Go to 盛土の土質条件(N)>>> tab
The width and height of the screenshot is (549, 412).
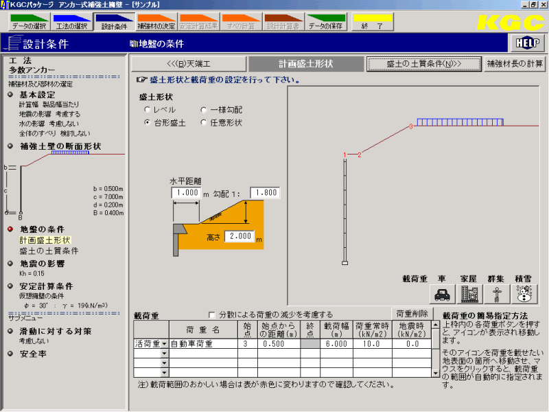423,64
